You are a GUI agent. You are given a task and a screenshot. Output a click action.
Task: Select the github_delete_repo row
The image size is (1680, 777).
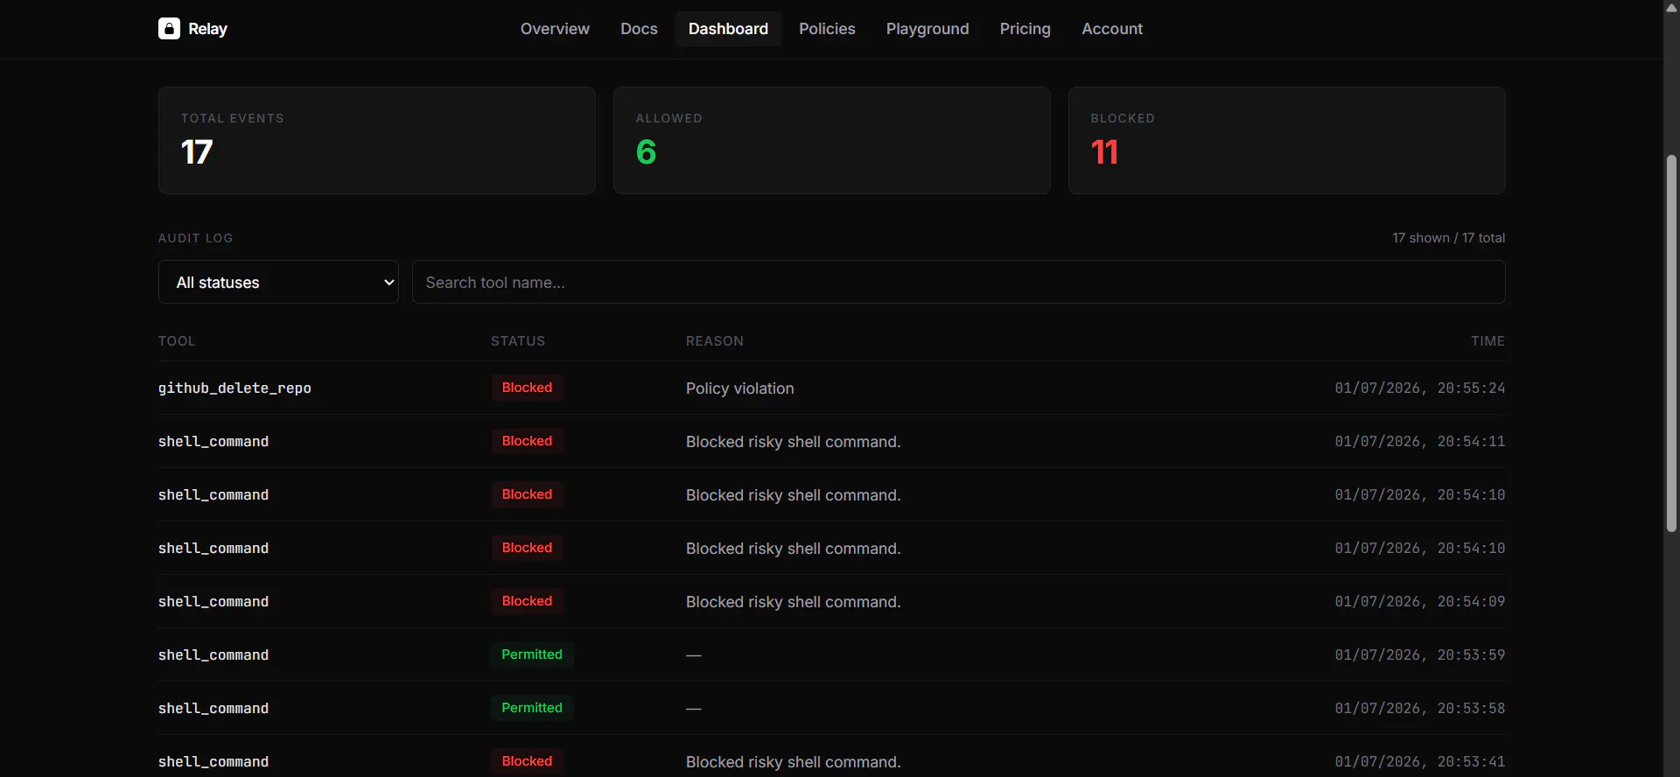click(x=832, y=388)
